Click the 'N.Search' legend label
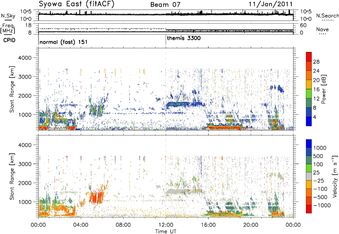This screenshot has height=234, width=339. coord(328,16)
